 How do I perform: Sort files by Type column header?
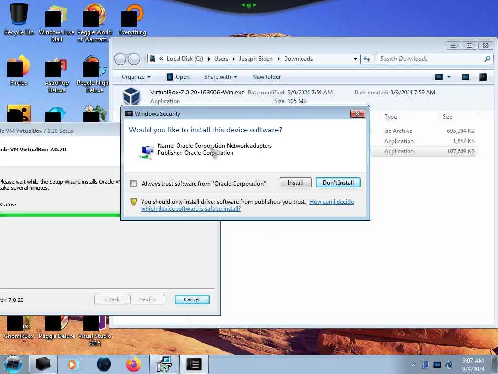click(391, 117)
